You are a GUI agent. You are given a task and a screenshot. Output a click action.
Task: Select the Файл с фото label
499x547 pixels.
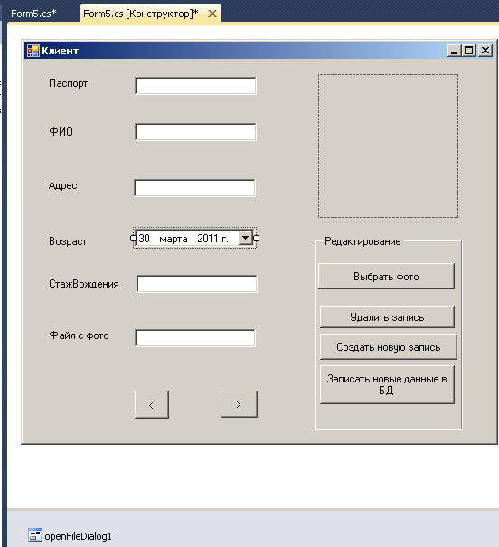coord(80,335)
